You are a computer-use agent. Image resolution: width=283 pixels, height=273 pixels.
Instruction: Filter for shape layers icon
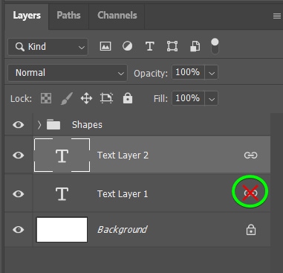pos(172,46)
